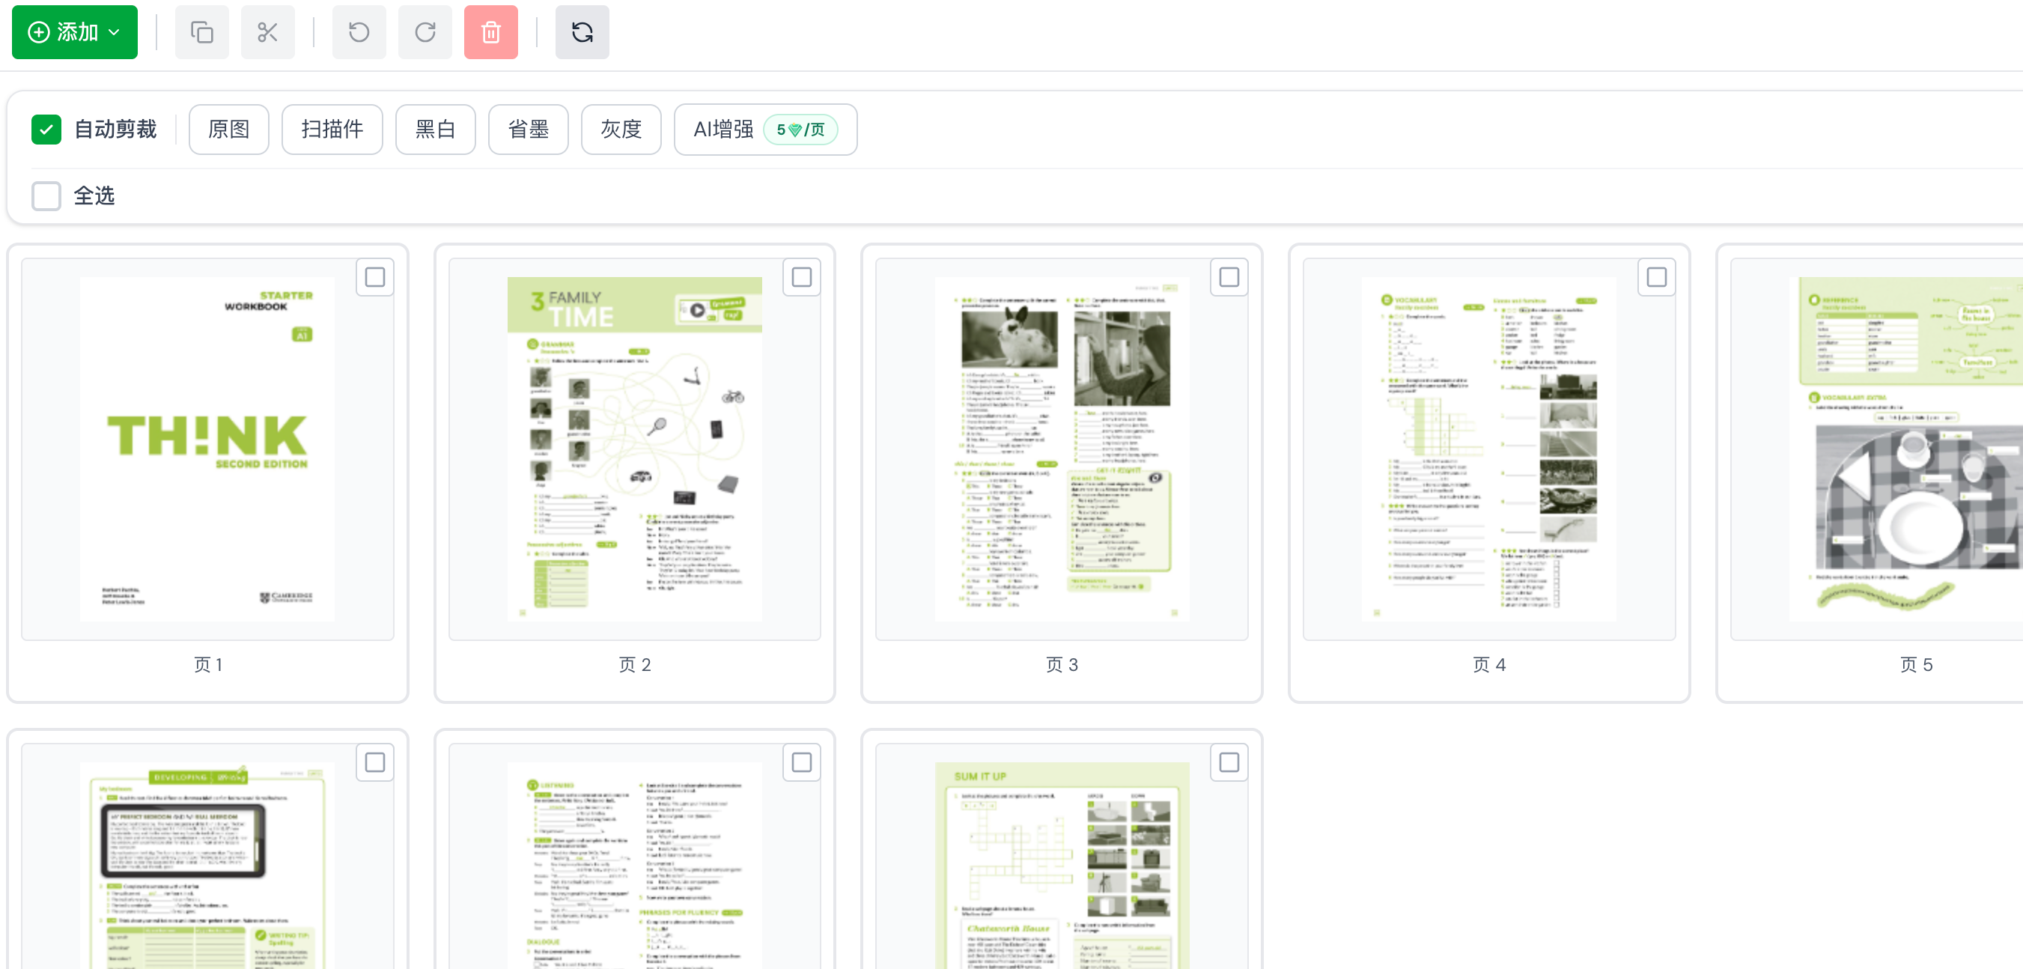Select checkbox on Sum It Up page
2023x969 pixels.
1229,762
